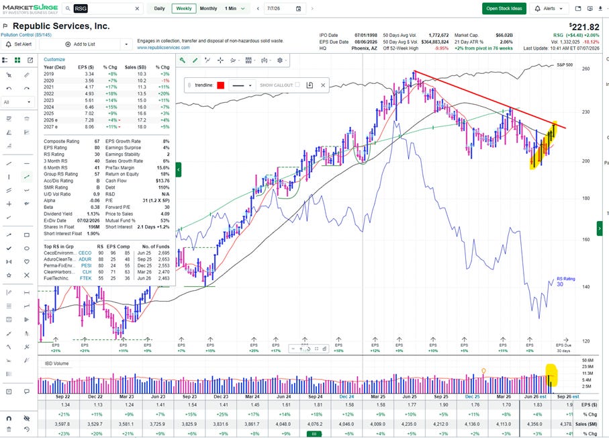This screenshot has height=438, width=609.
Task: Click the magnet snap icon at sidebar bottom
Action: pos(9,418)
